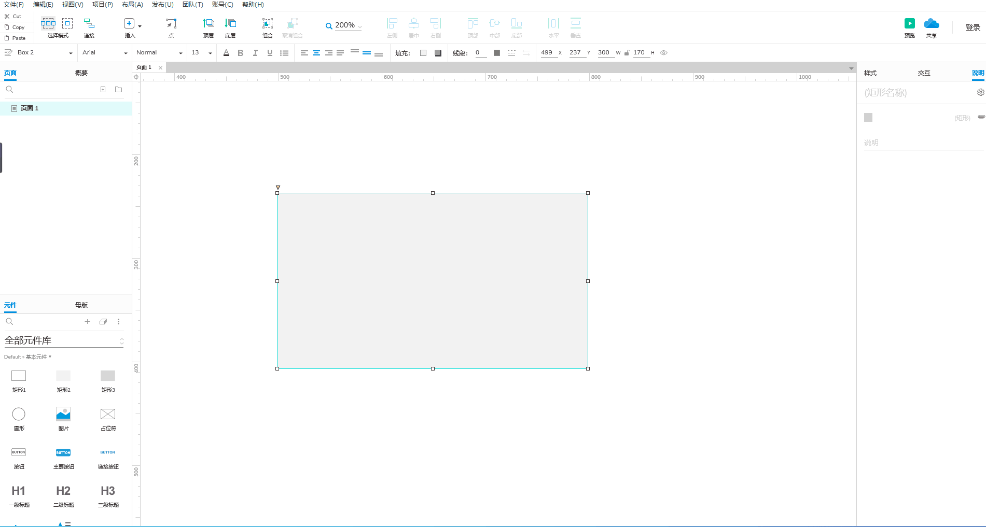Click the Copy button

click(x=18, y=27)
